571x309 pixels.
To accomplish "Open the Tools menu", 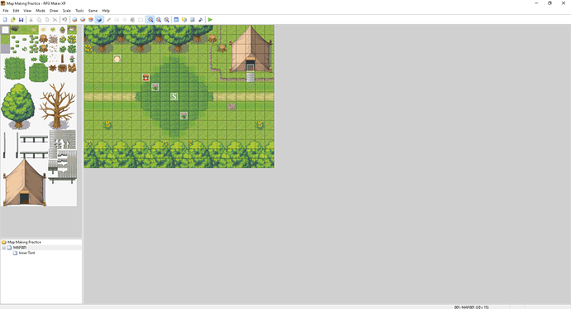I will 79,11.
